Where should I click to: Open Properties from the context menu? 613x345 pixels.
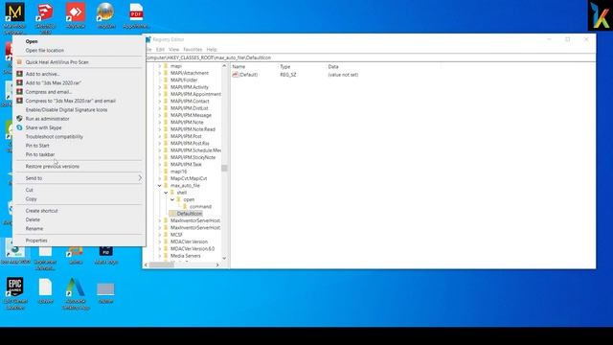pos(36,241)
